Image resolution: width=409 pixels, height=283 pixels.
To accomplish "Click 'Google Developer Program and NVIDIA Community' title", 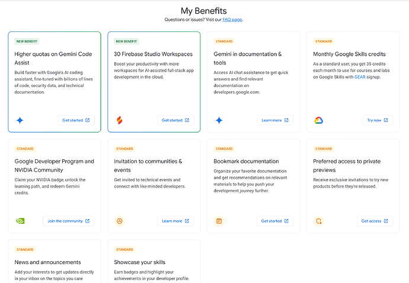I will tap(55, 166).
